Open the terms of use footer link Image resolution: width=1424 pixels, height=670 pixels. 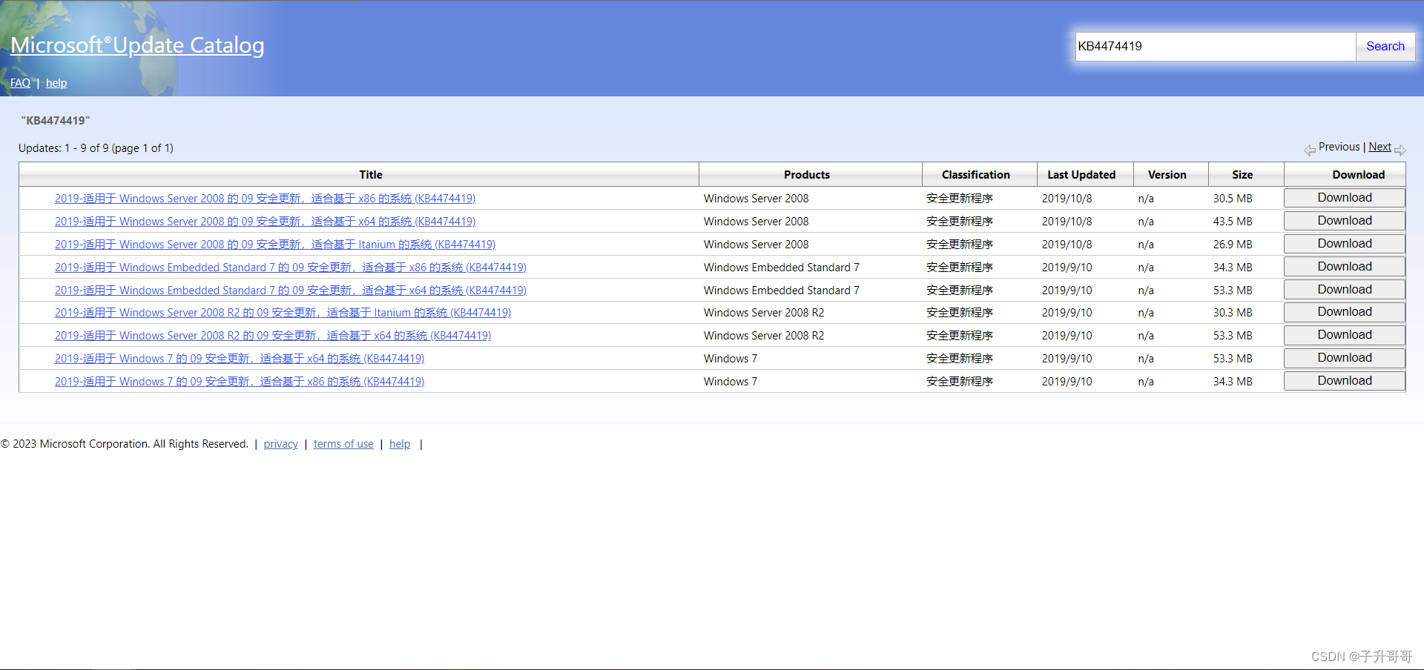pos(343,444)
